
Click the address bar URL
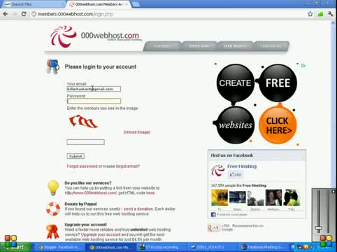point(76,14)
